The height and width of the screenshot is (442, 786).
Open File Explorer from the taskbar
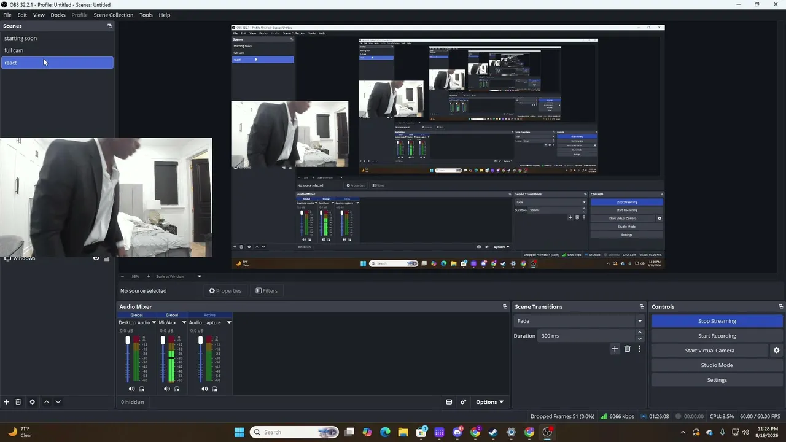(403, 432)
